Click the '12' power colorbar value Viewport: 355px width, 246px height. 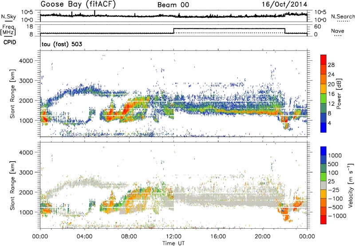point(331,104)
